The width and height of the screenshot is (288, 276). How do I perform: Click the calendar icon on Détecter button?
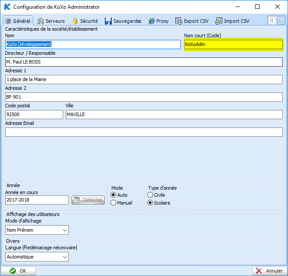77,200
